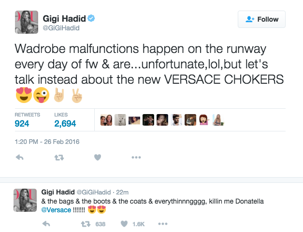Open more options on the second tweet
The image size is (303, 232).
pos(163,224)
